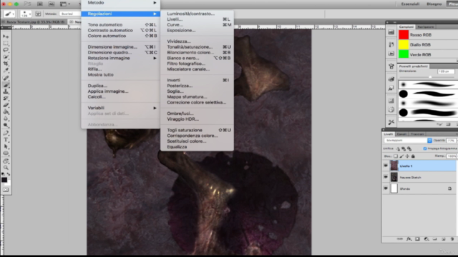Switch to the Disegno workspace
The image size is (458, 257).
[x=434, y=4]
